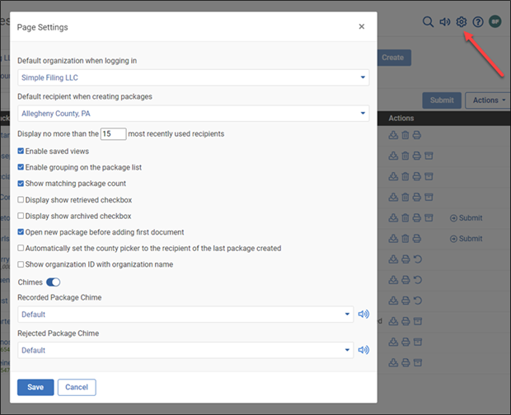
Task: Uncheck Open new package before adding first document
Action: pos(21,232)
